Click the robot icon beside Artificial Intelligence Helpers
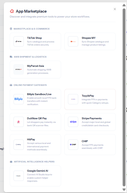The height and width of the screenshot is (193, 127). 11,162
